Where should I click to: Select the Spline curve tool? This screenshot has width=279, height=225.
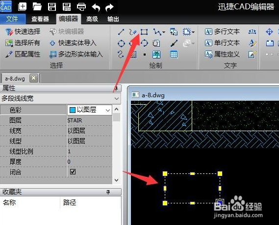click(121, 55)
